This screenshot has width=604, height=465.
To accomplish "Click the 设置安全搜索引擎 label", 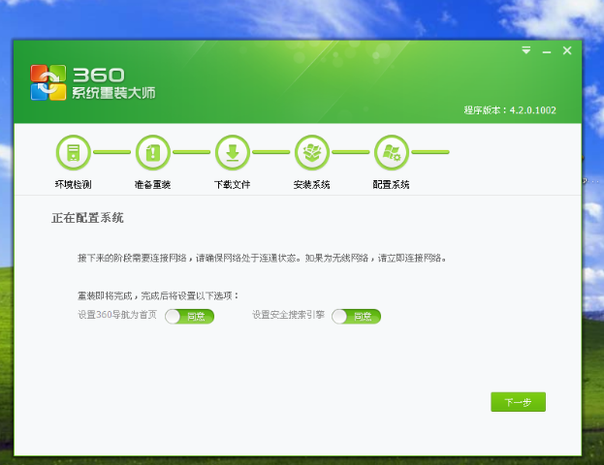I will tap(289, 315).
